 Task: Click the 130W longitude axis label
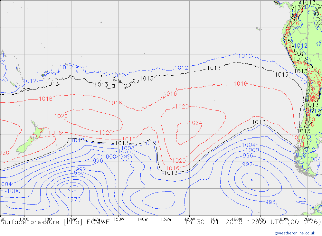click(x=166, y=219)
